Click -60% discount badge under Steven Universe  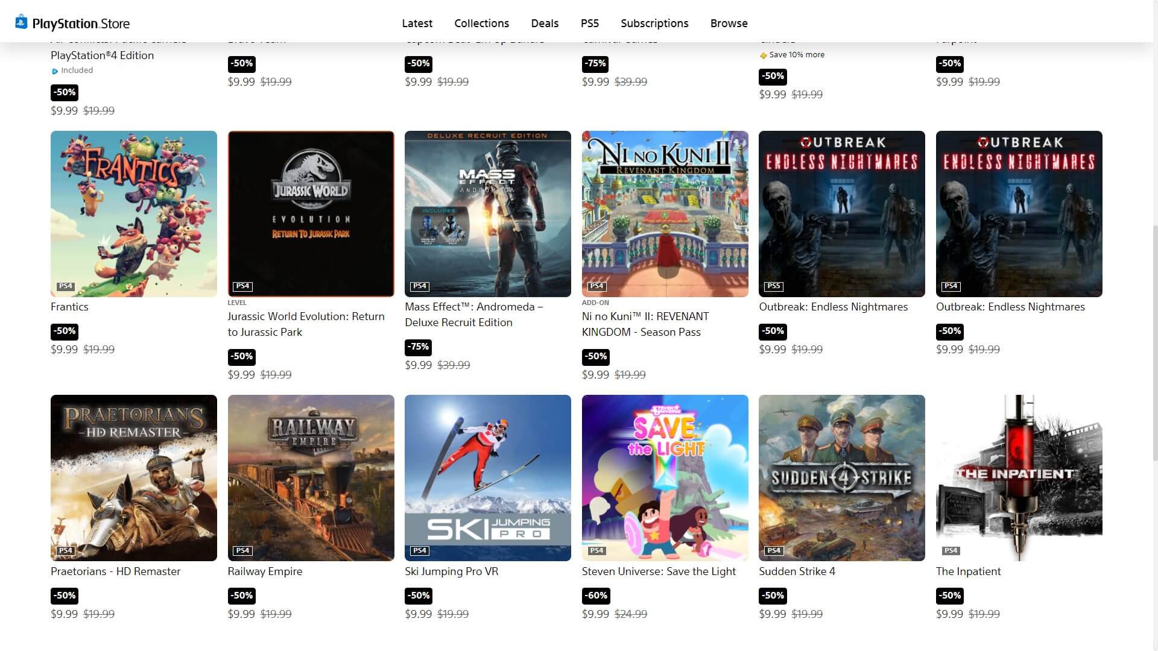595,596
